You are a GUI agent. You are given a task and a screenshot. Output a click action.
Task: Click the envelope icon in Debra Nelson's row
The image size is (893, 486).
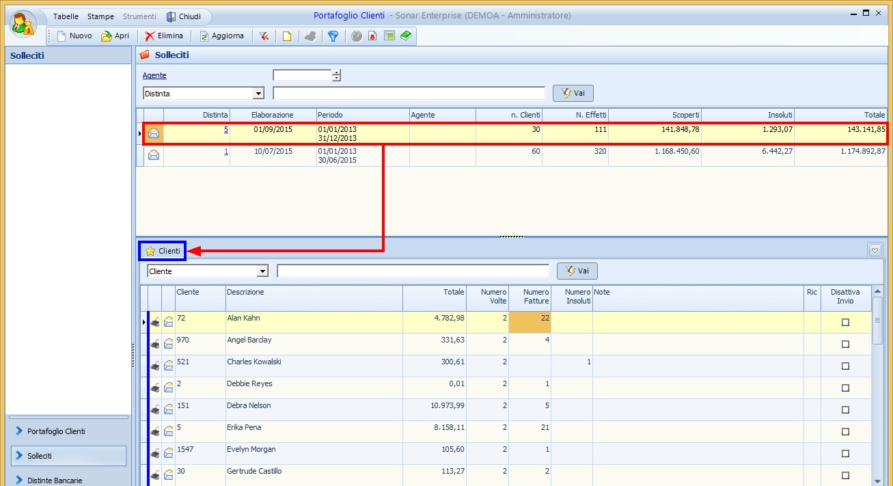169,410
